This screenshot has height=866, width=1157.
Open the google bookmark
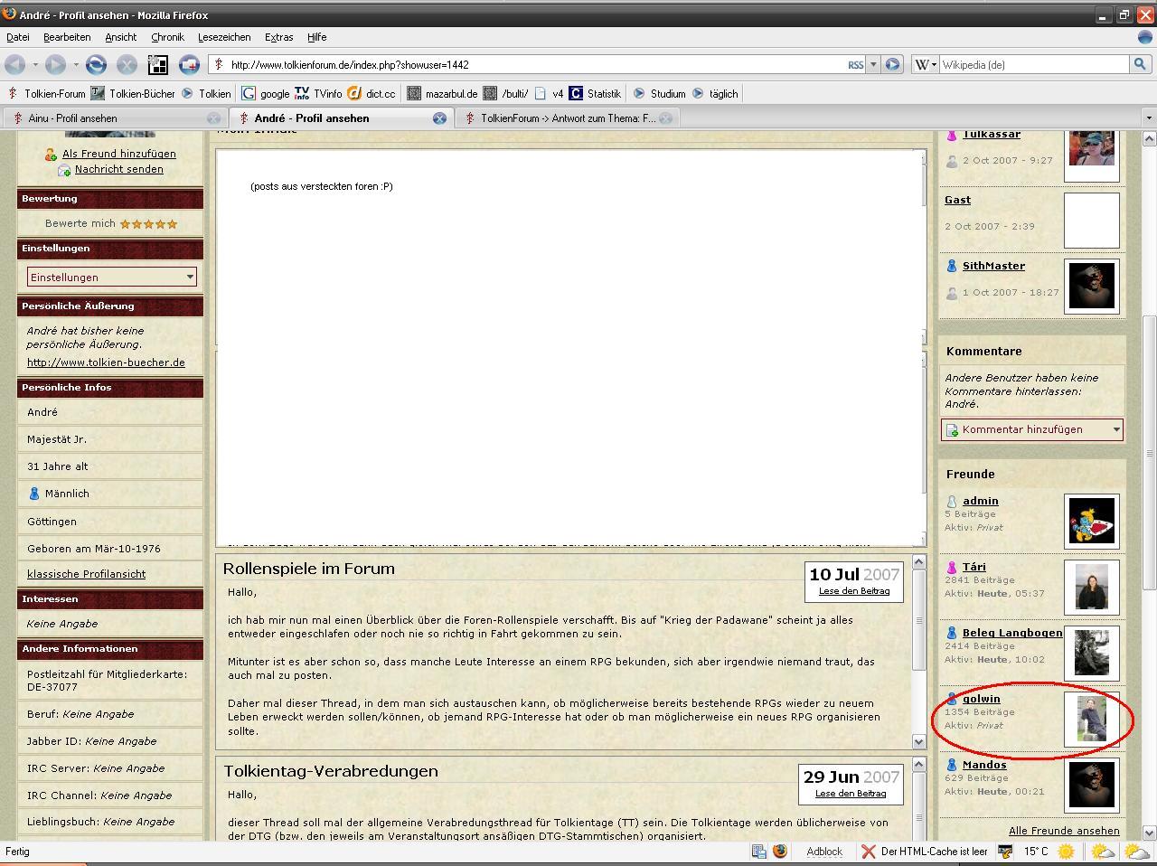click(266, 93)
